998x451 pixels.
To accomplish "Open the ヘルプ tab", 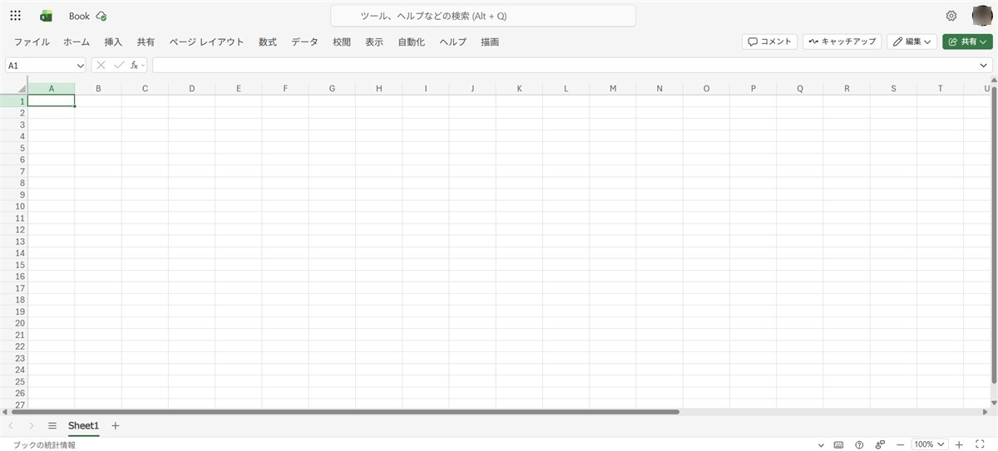I will (x=453, y=42).
